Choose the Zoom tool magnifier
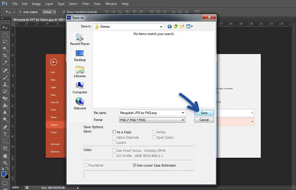Image resolution: width=296 pixels, height=190 pixels. (5, 162)
